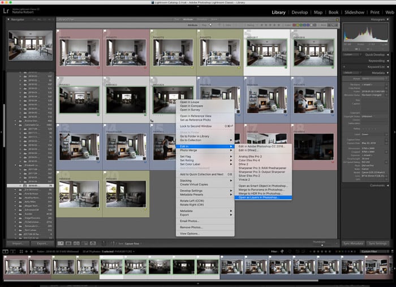396x287 pixels.
Task: Click second window display icon in filmstrip bar
Action: [13, 251]
